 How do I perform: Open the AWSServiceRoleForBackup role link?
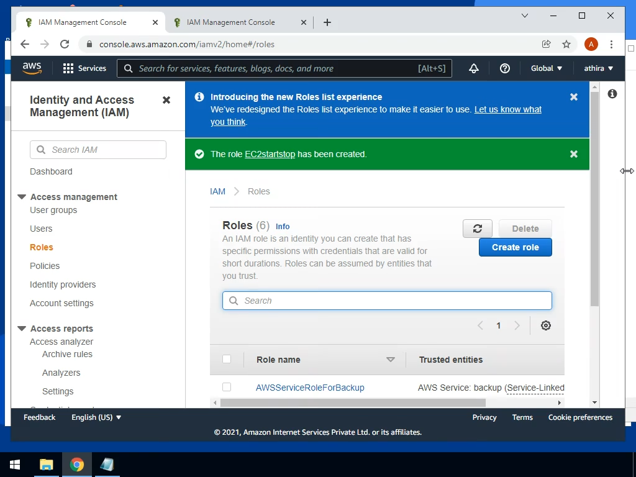(310, 388)
